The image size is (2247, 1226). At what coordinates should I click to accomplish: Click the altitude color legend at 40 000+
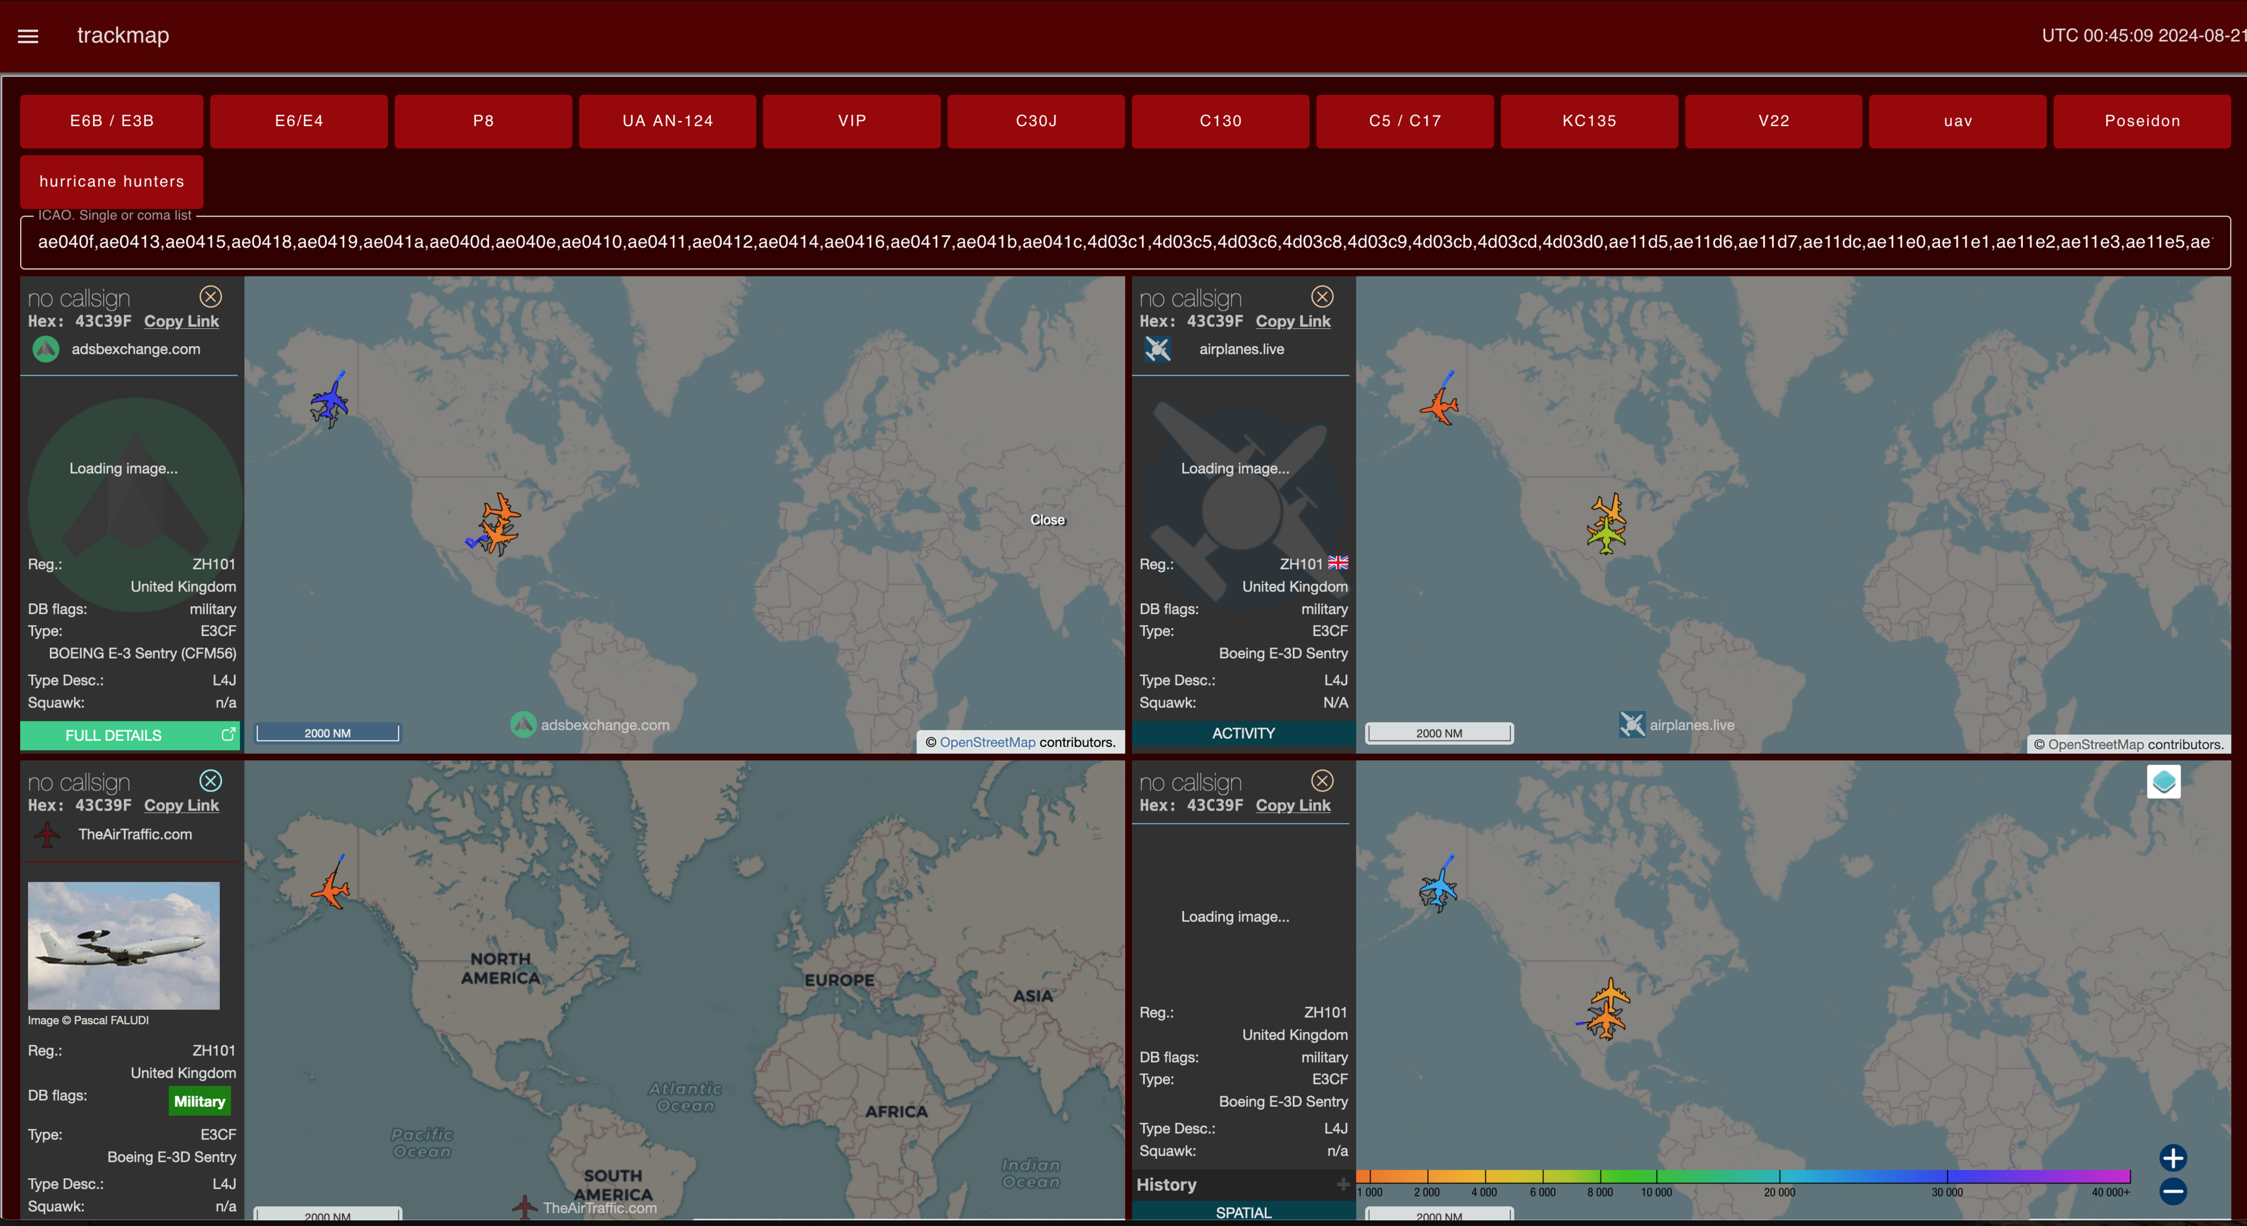(2110, 1192)
